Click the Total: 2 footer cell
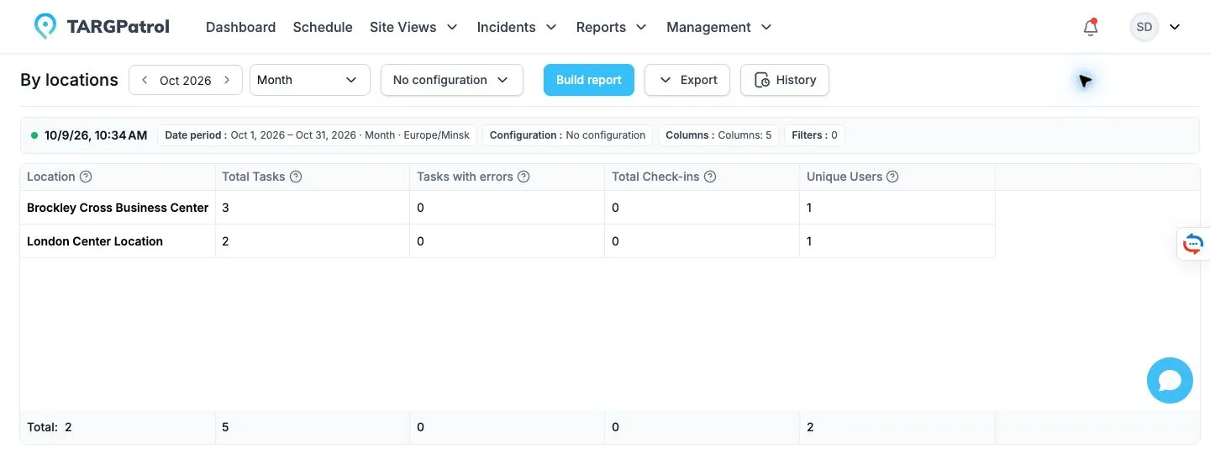Image resolution: width=1210 pixels, height=454 pixels. click(118, 427)
